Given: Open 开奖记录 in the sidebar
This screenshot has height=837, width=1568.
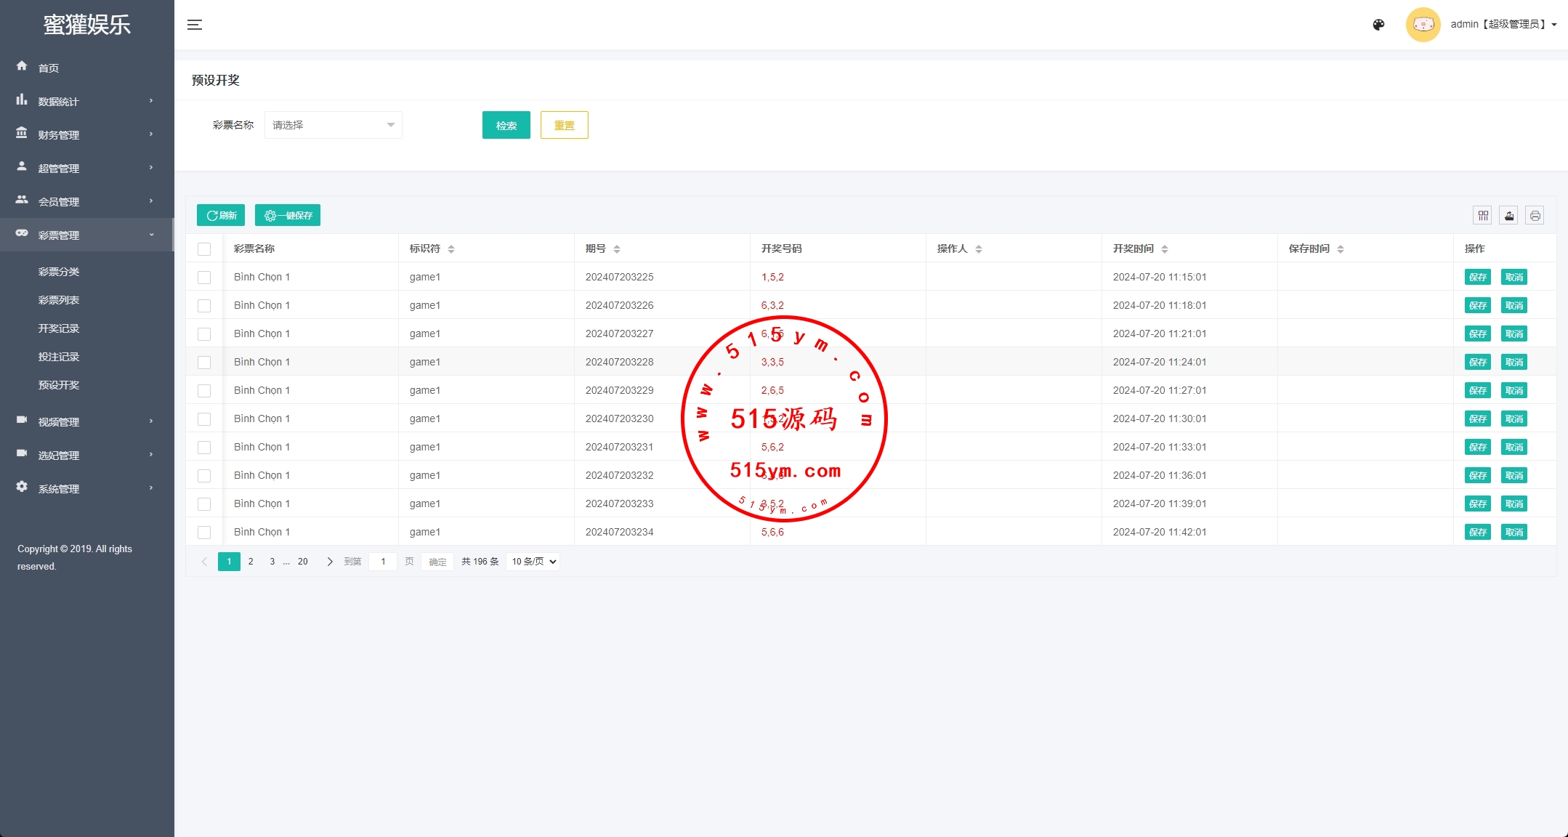Looking at the screenshot, I should [59, 328].
